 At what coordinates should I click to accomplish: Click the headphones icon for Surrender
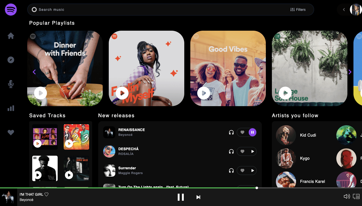click(231, 171)
